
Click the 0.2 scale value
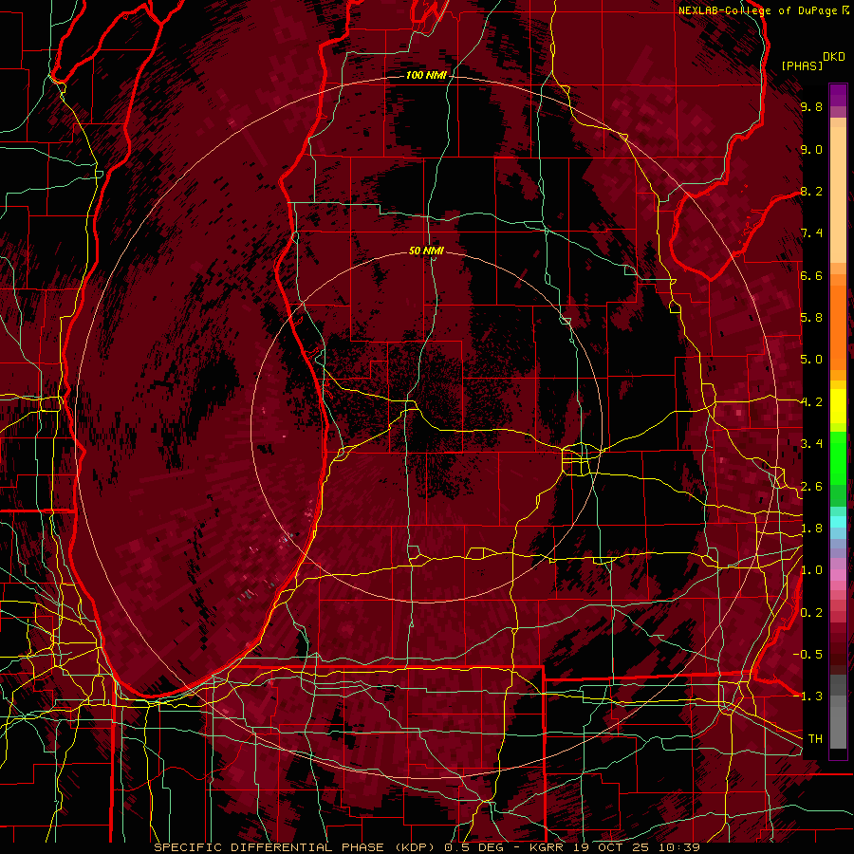point(811,613)
